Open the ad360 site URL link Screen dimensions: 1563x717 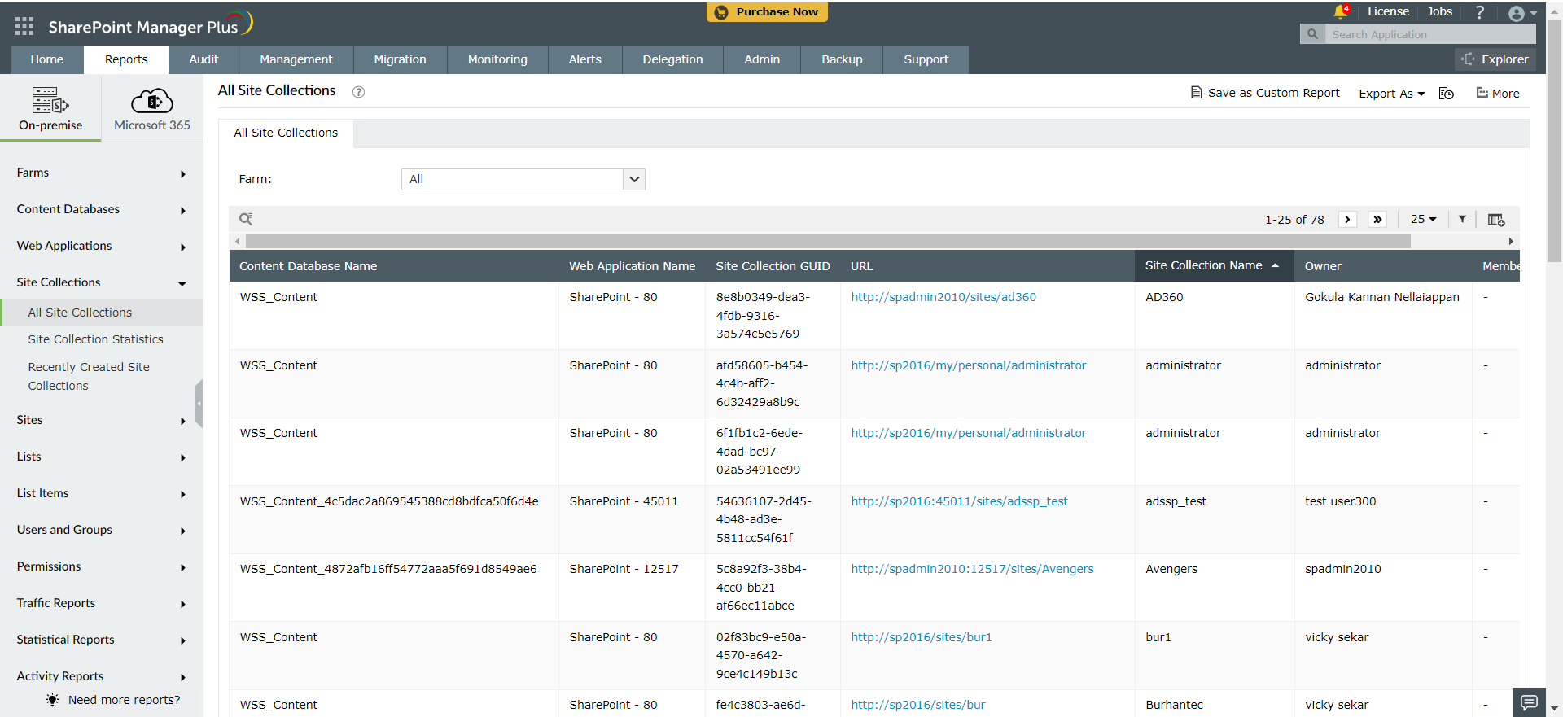pos(943,297)
